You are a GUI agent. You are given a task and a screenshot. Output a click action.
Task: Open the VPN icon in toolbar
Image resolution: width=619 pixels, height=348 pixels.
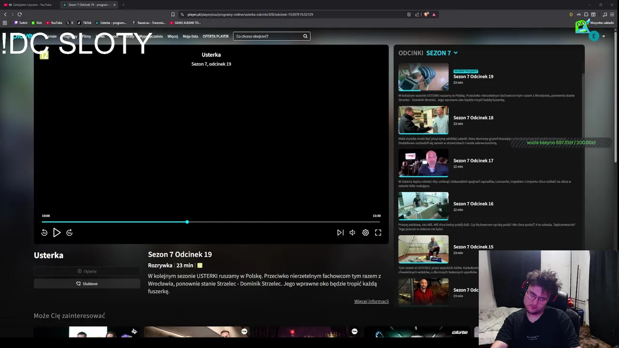point(578,14)
